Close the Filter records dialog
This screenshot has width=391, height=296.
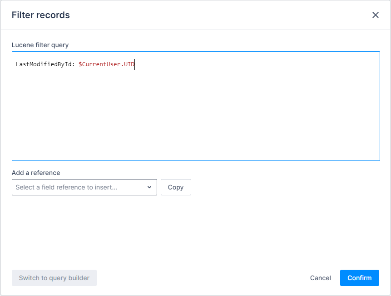[376, 15]
